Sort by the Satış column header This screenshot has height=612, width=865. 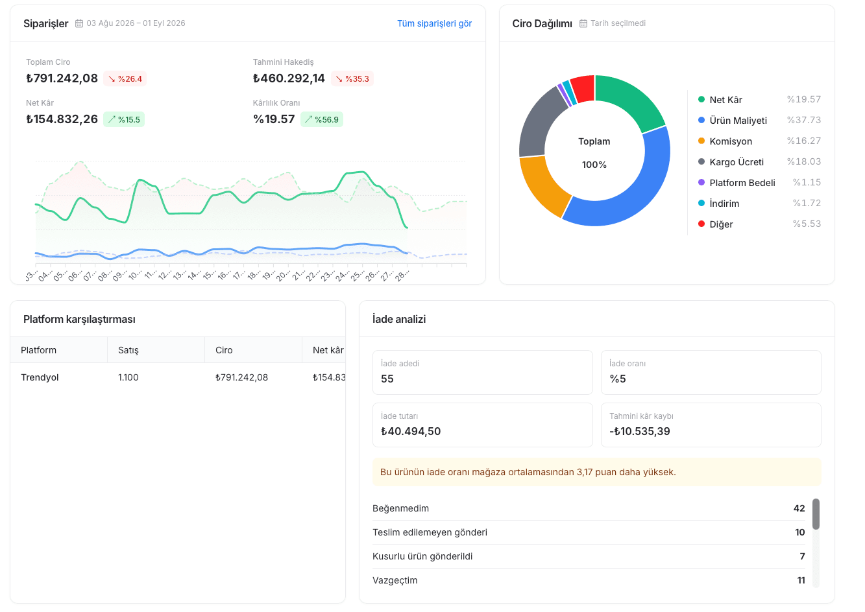(x=156, y=350)
